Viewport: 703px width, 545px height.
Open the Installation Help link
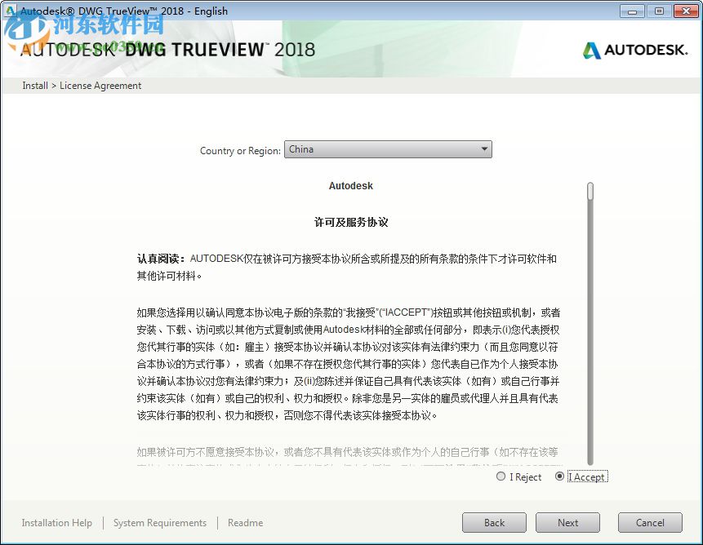click(x=56, y=522)
